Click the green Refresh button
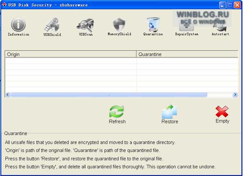 click(x=117, y=115)
